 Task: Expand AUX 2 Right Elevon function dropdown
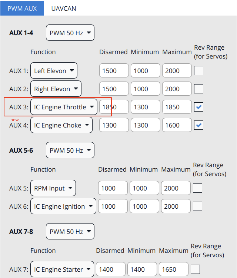[x=56, y=89]
